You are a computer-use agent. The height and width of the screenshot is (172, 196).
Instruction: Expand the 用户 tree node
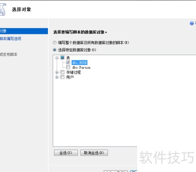click(x=57, y=77)
